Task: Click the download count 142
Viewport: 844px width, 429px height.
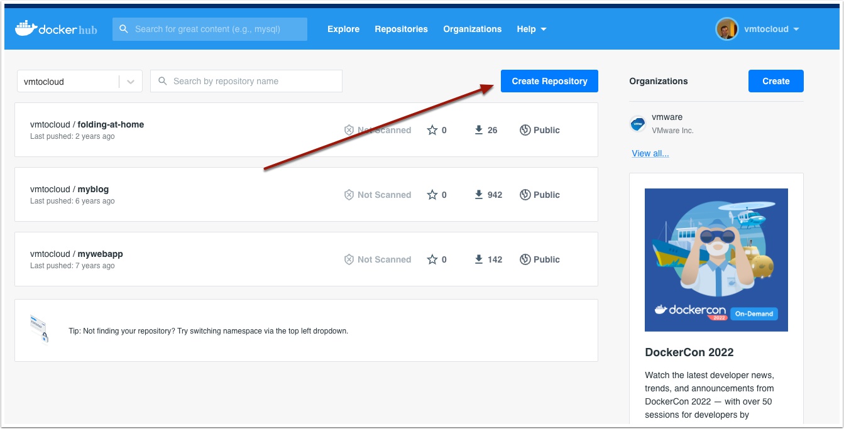Action: 495,259
